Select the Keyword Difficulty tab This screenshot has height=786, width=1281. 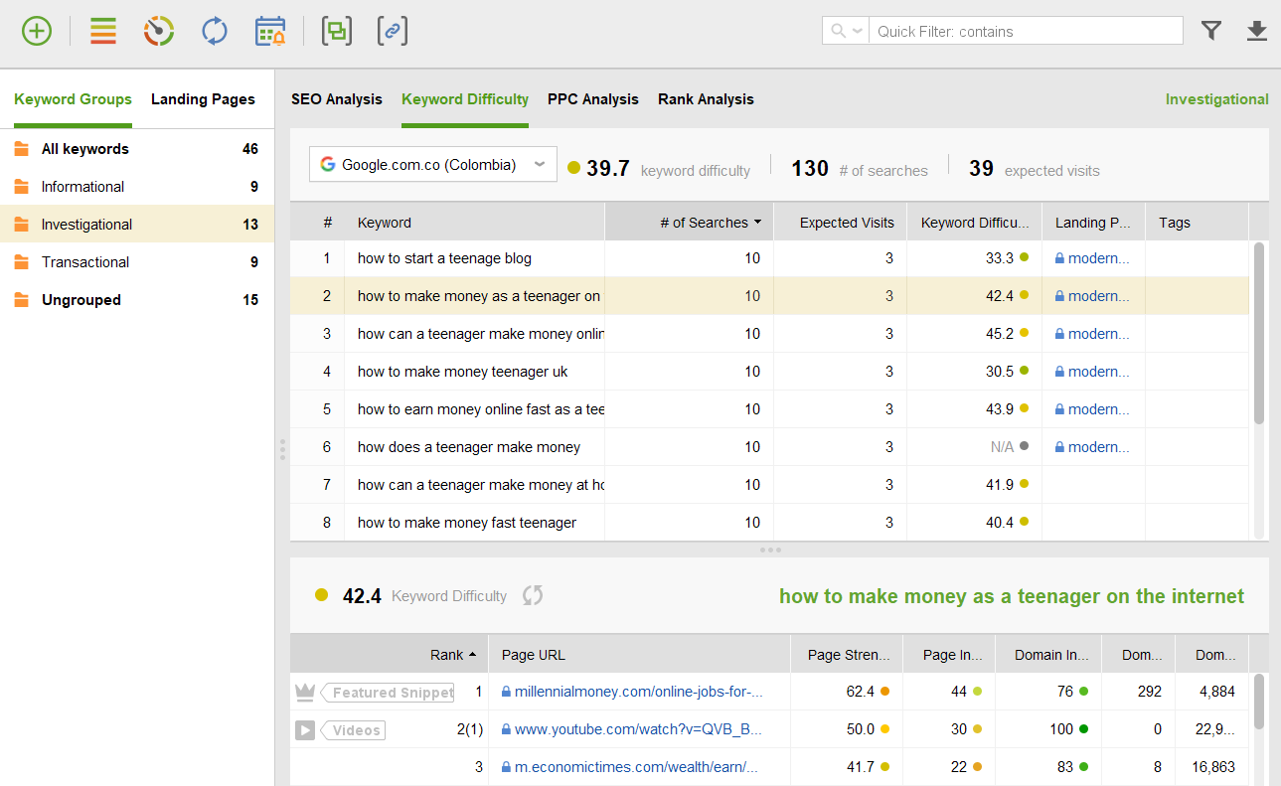(x=465, y=99)
